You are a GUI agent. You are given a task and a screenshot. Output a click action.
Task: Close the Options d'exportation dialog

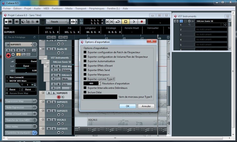point(152,41)
